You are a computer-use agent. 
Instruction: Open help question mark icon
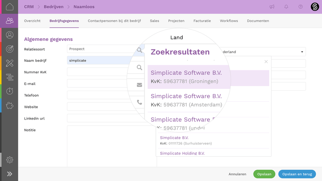pos(300,7)
